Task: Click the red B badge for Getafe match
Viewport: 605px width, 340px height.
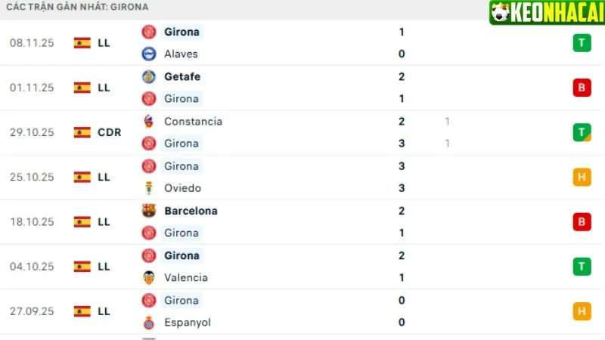Action: point(582,88)
